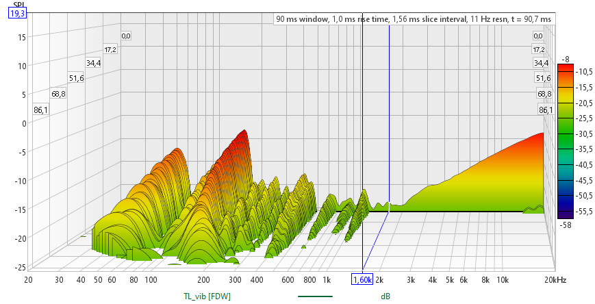Click the left 0,0 time slice label
The image size is (595, 304).
coord(126,36)
